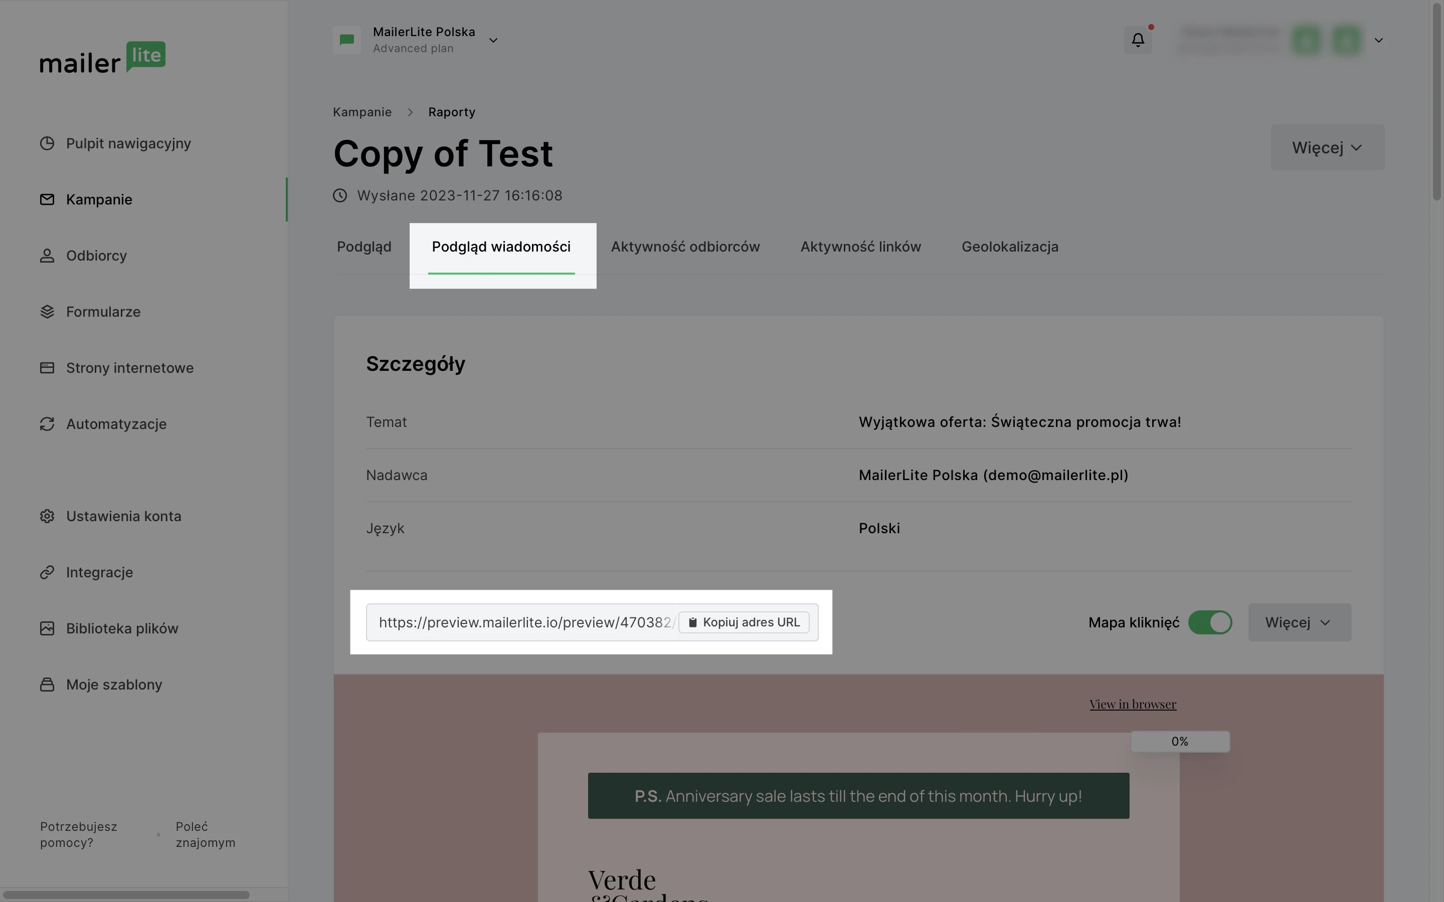Open Pulpit nawigacyjny dashboard icon

click(x=47, y=143)
